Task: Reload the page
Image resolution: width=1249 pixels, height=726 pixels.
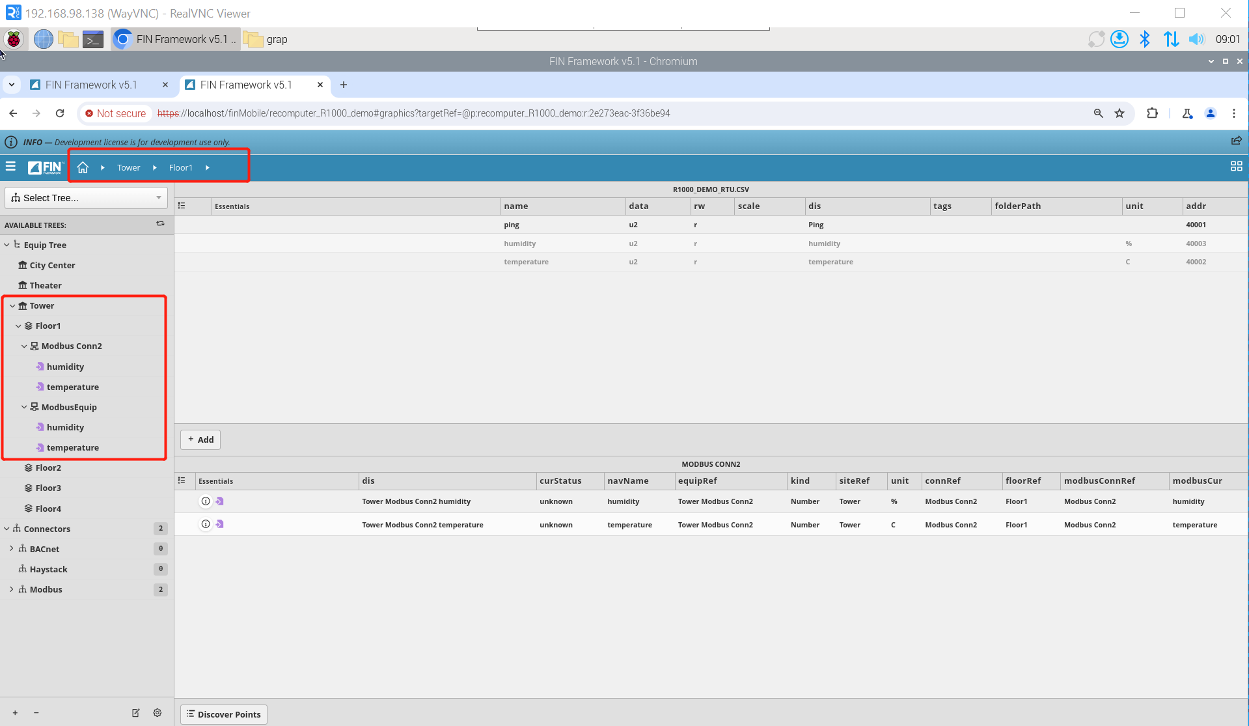Action: coord(60,113)
